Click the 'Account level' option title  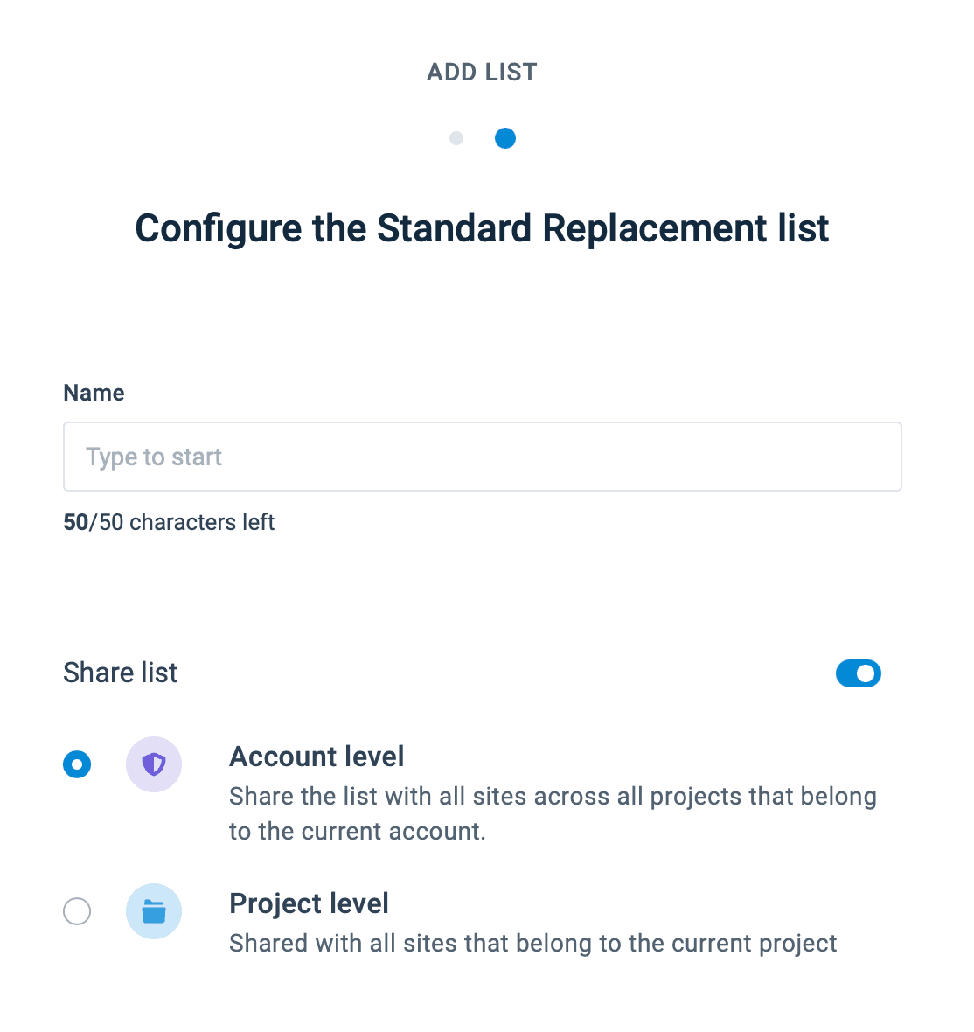point(317,757)
